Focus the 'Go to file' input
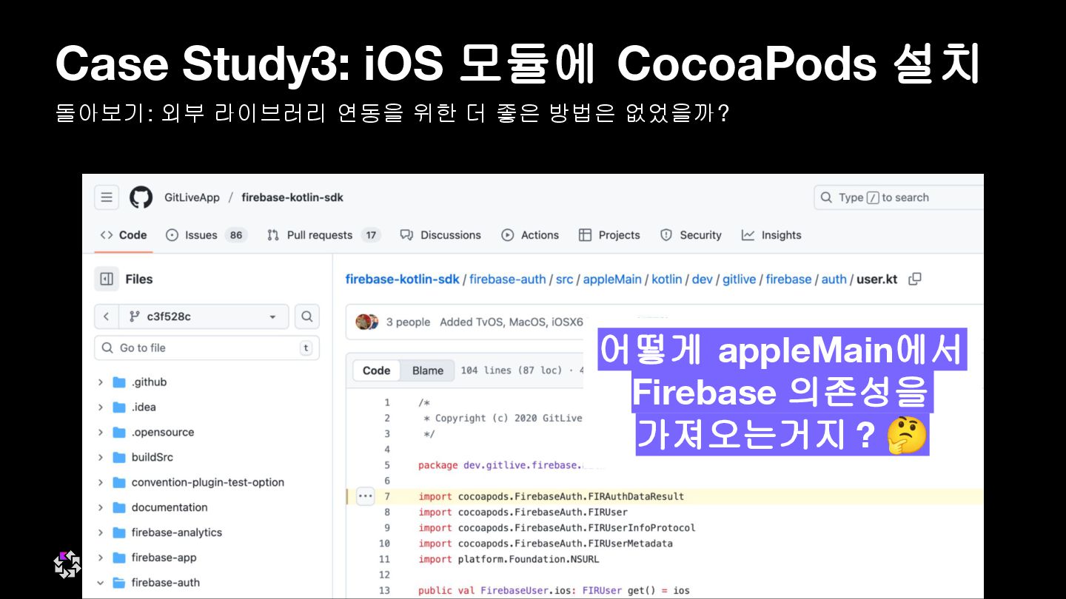The image size is (1066, 599). click(x=207, y=348)
